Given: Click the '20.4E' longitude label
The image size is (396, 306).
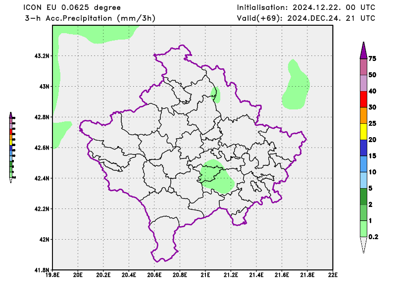Looking at the screenshot, I should coord(129,275).
